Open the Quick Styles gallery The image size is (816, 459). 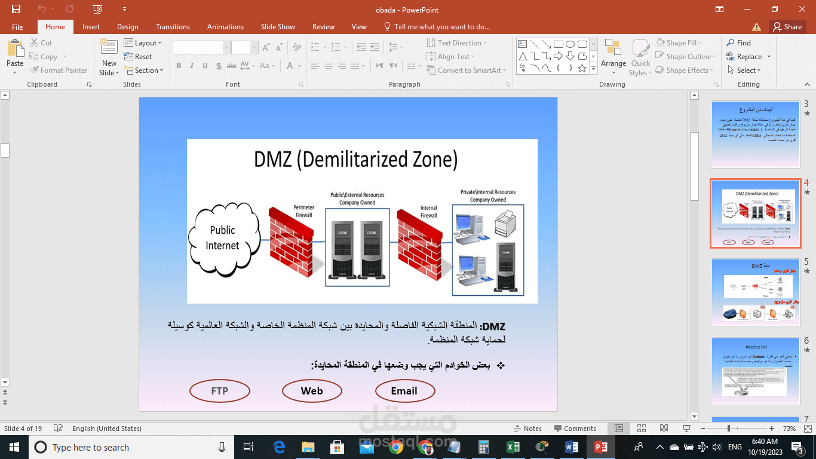click(640, 57)
